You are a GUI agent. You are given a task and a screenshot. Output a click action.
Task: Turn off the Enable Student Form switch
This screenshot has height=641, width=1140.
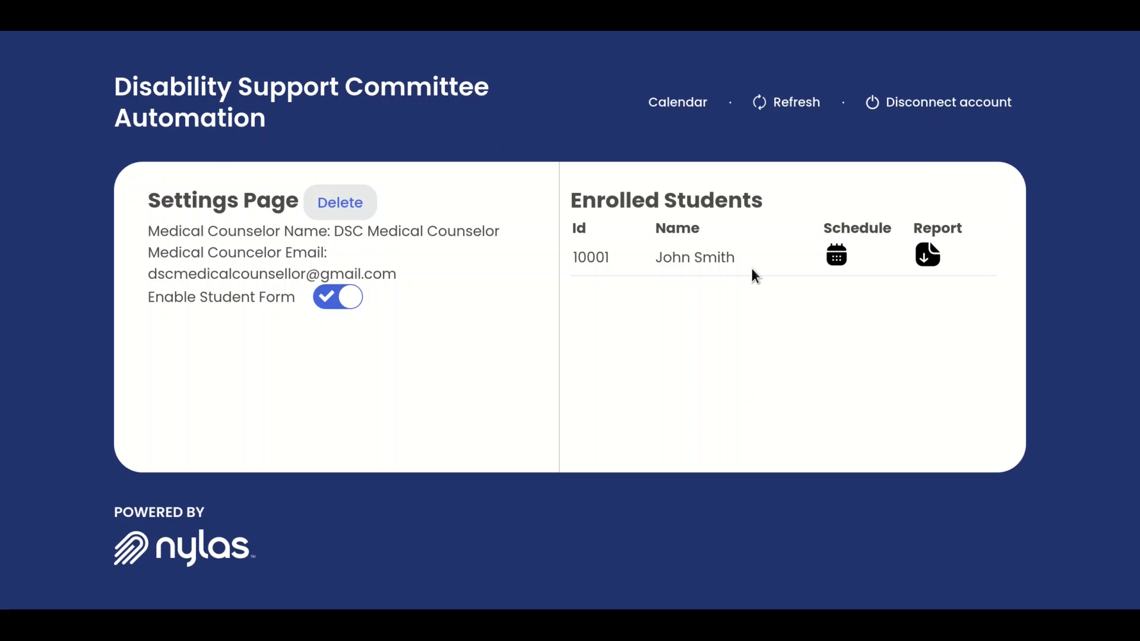338,297
